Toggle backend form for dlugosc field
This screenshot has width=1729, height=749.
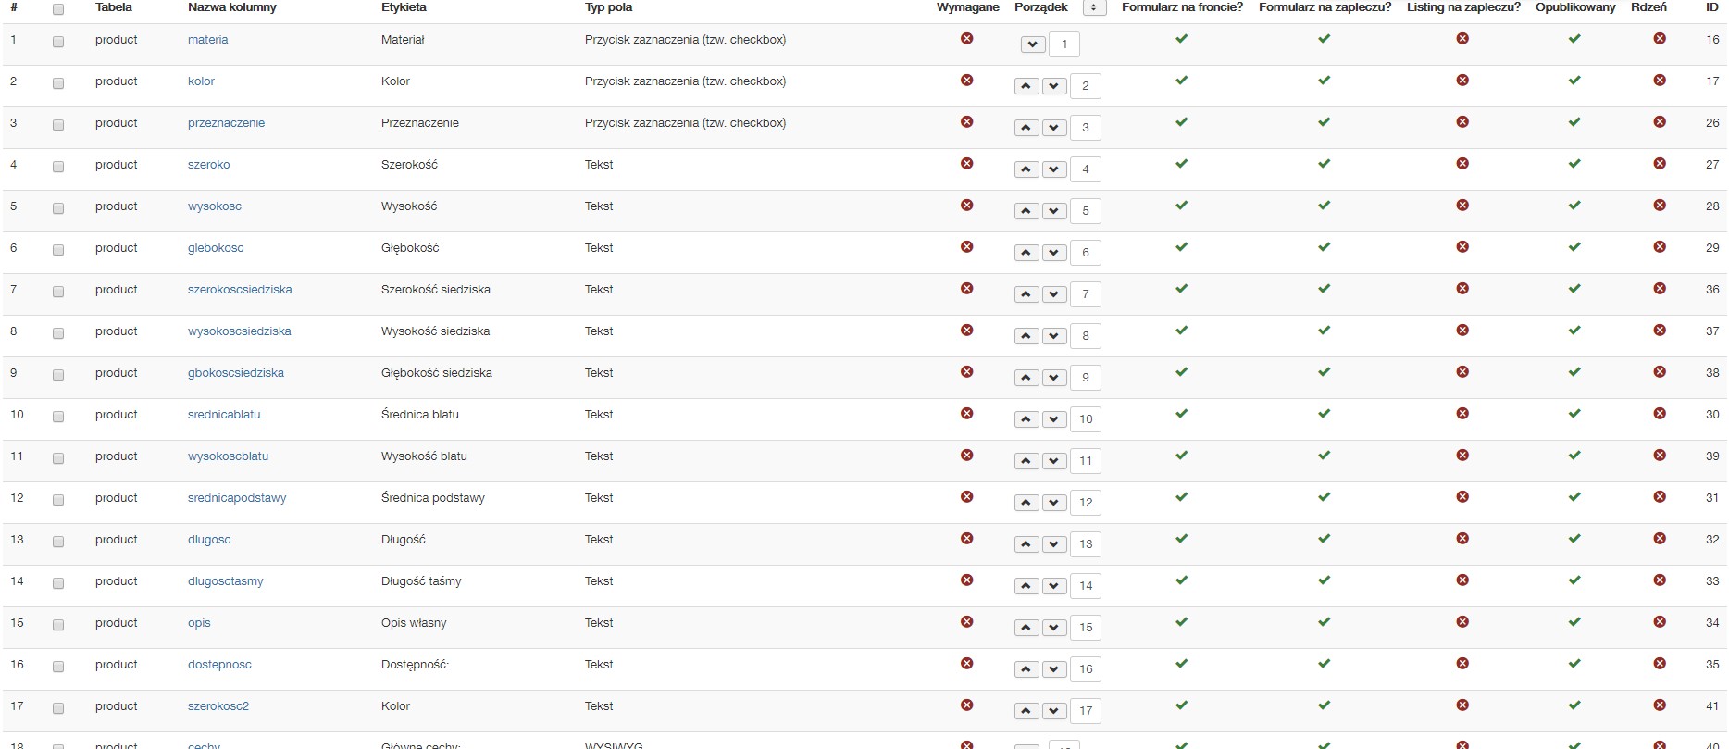point(1325,539)
